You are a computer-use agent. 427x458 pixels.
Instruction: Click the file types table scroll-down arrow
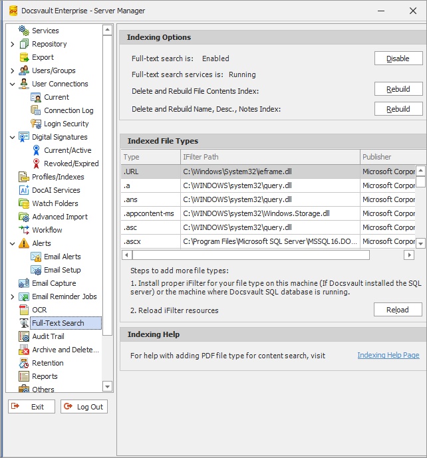420,243
